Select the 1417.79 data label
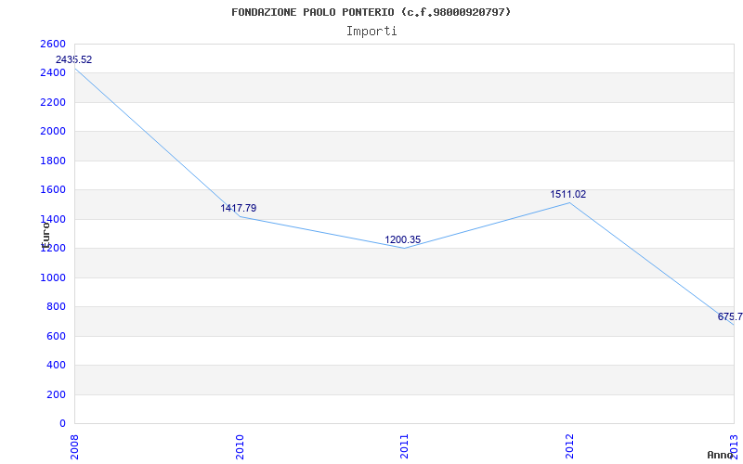The height and width of the screenshot is (464, 743). (x=239, y=208)
